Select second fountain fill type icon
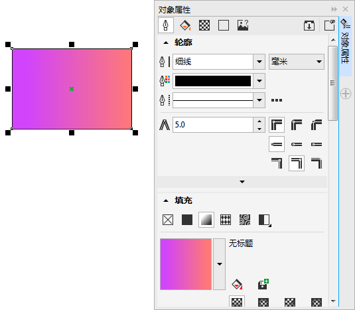This screenshot has height=310, width=355. tap(263, 302)
